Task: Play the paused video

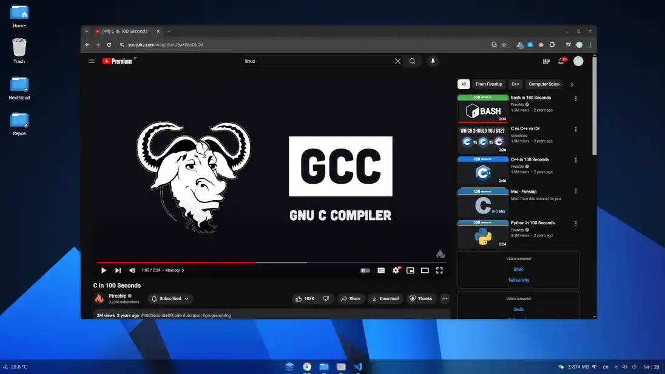Action: tap(104, 270)
